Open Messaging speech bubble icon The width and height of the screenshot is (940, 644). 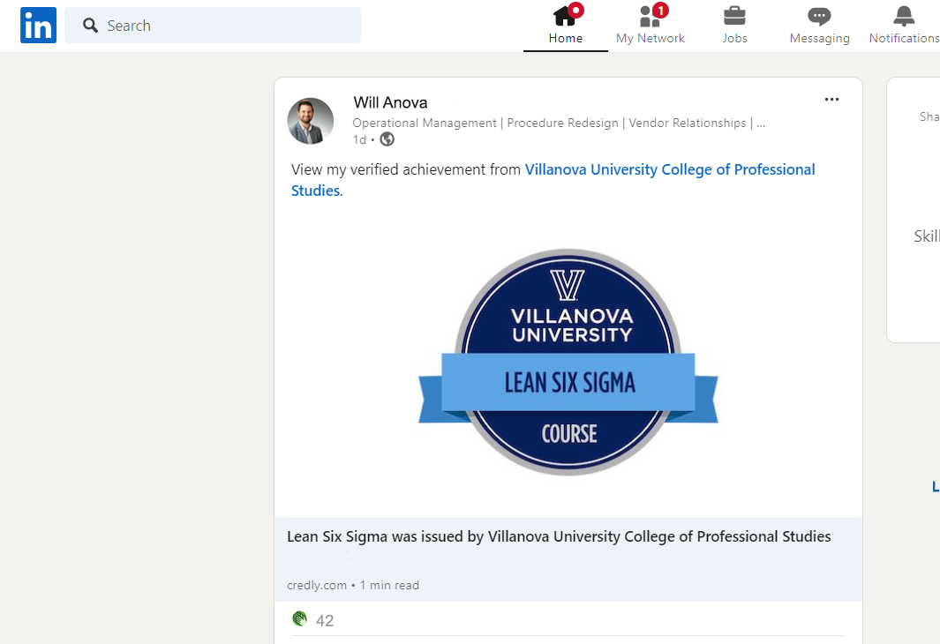coord(819,15)
